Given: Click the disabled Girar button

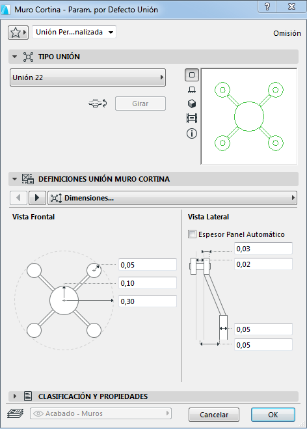Looking at the screenshot, I should coord(140,104).
